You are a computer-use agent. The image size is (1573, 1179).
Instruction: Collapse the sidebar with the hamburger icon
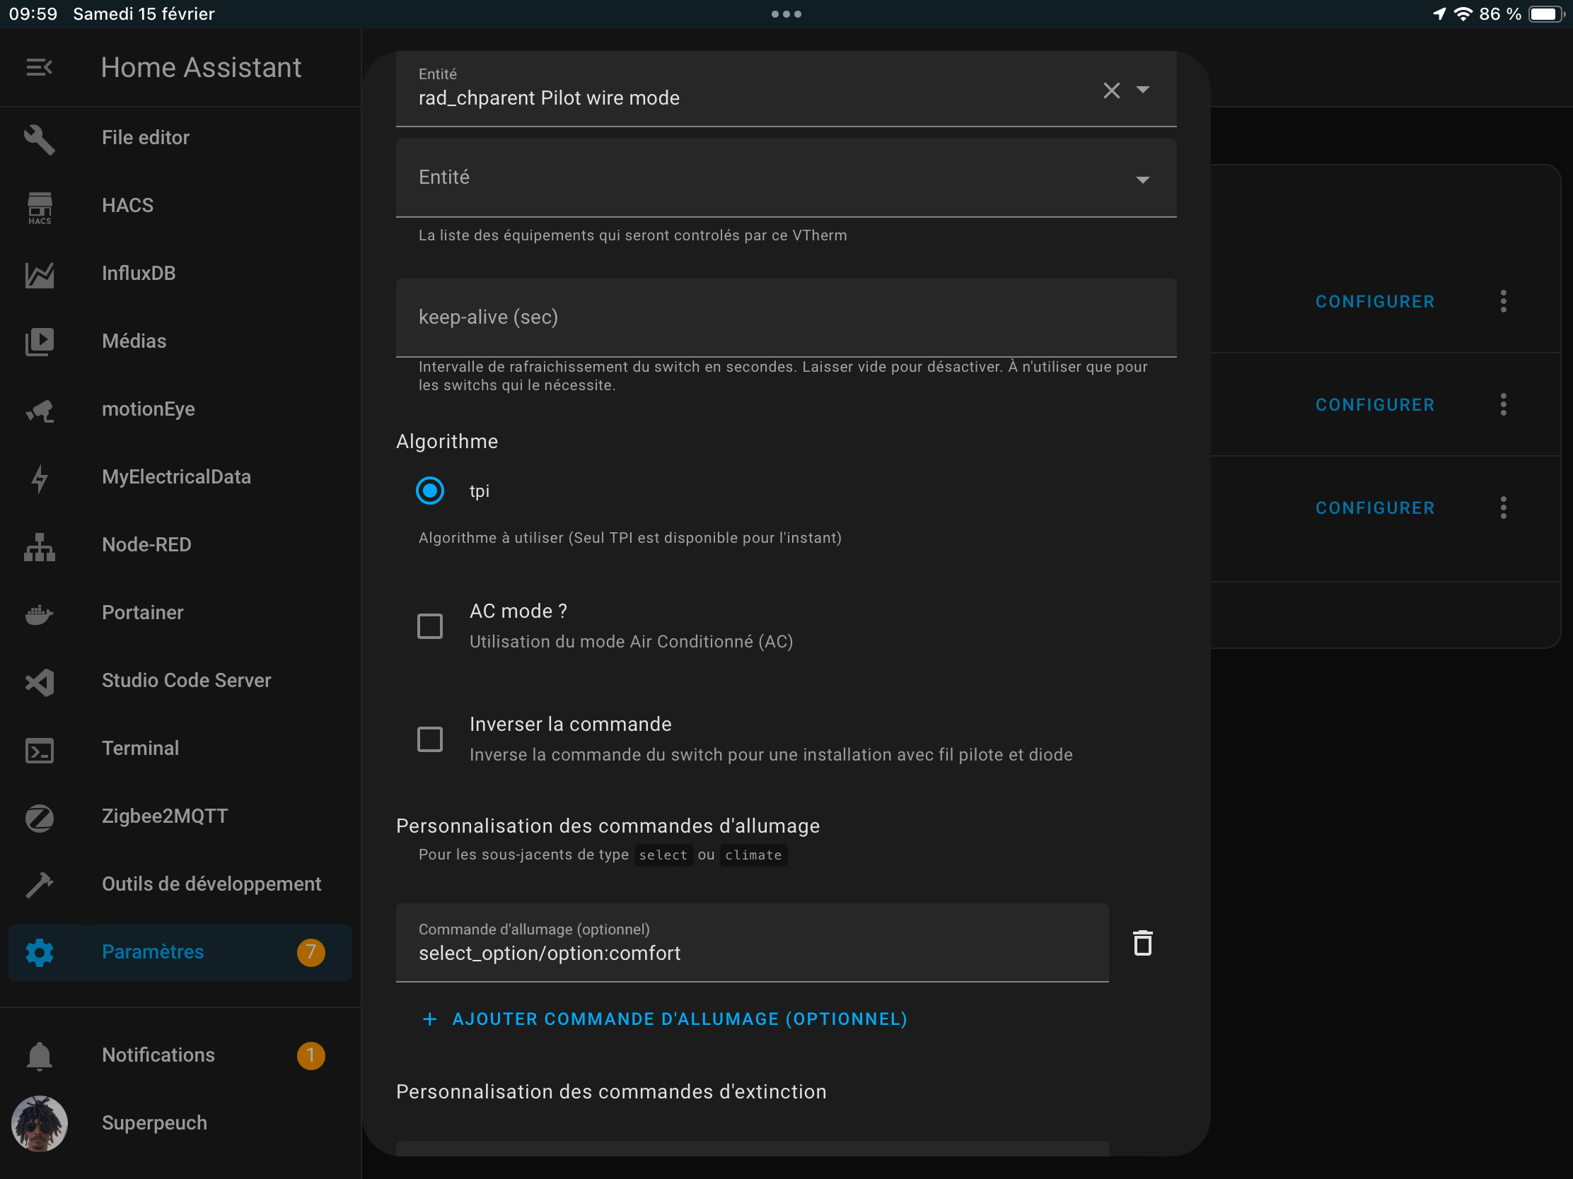point(39,68)
